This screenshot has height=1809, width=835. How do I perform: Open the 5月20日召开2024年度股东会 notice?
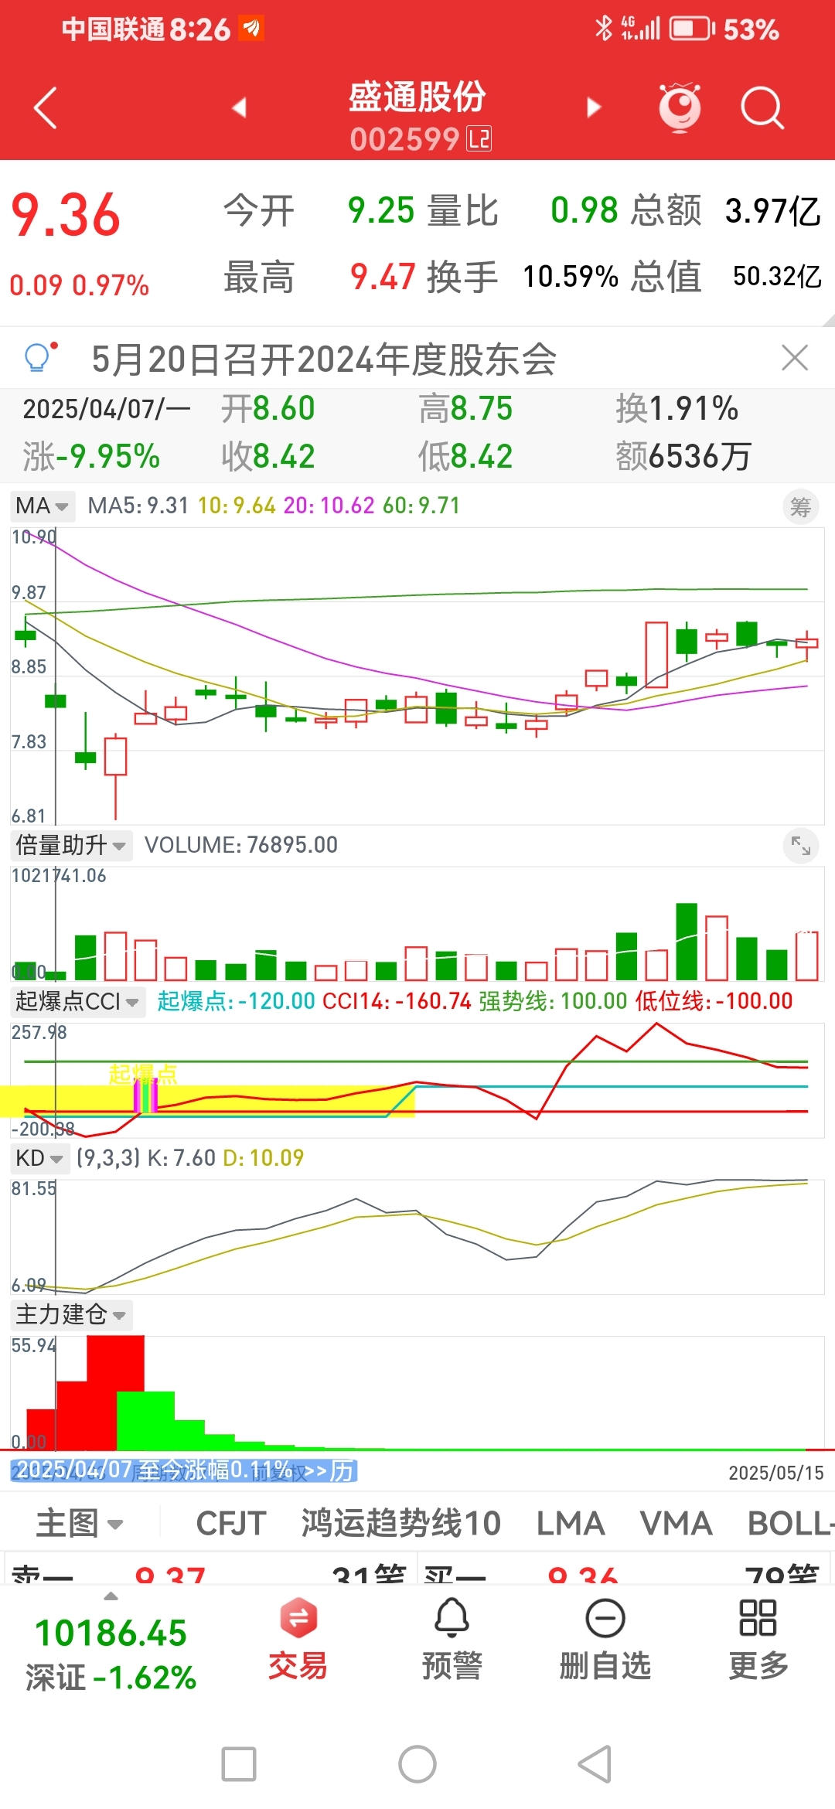tap(324, 359)
